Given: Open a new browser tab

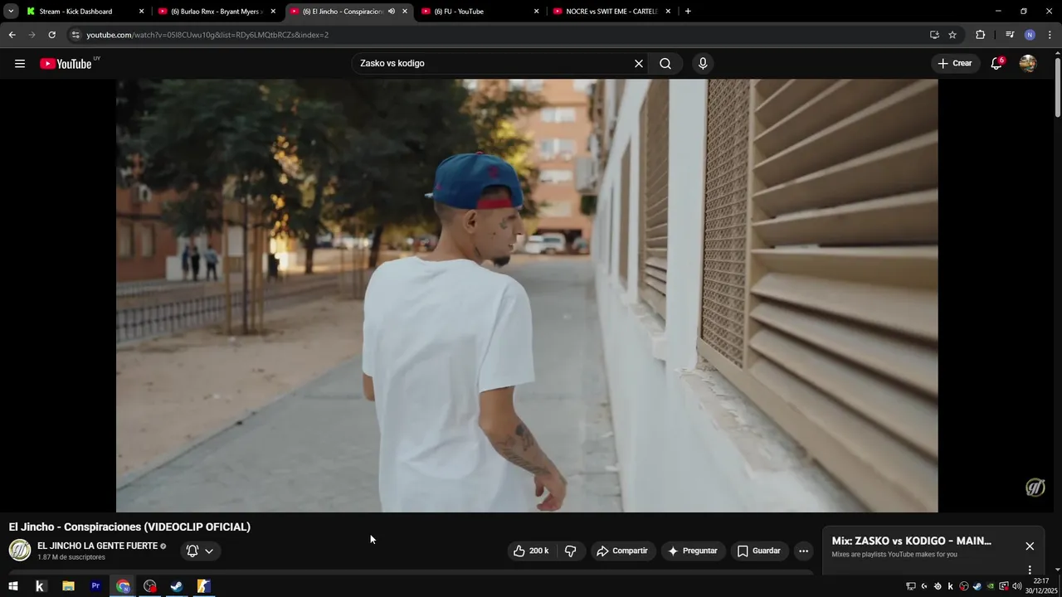Looking at the screenshot, I should [x=688, y=12].
